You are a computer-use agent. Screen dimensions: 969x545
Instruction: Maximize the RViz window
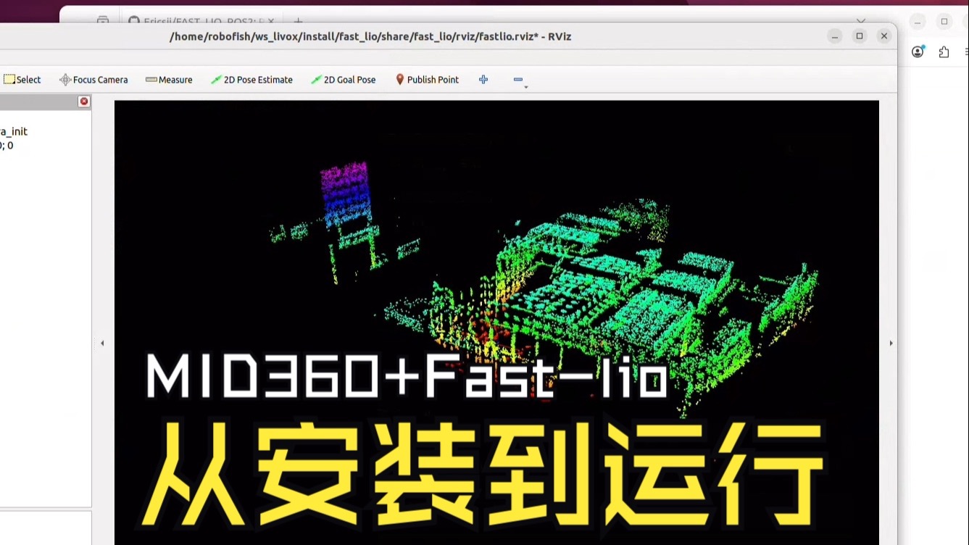pyautogui.click(x=860, y=36)
